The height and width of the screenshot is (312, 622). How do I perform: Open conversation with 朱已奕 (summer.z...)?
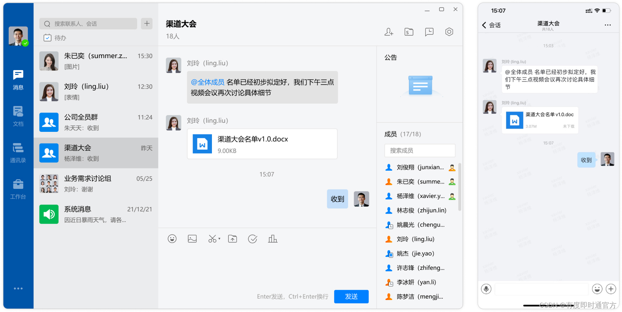click(x=96, y=61)
